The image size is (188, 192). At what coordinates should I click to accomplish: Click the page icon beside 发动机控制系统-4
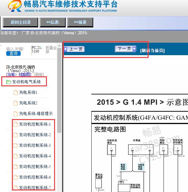[16, 156]
